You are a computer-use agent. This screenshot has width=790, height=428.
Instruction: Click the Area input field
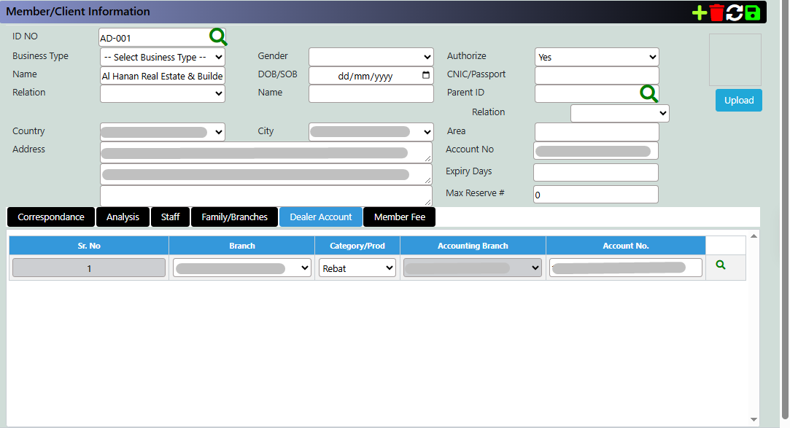point(597,132)
